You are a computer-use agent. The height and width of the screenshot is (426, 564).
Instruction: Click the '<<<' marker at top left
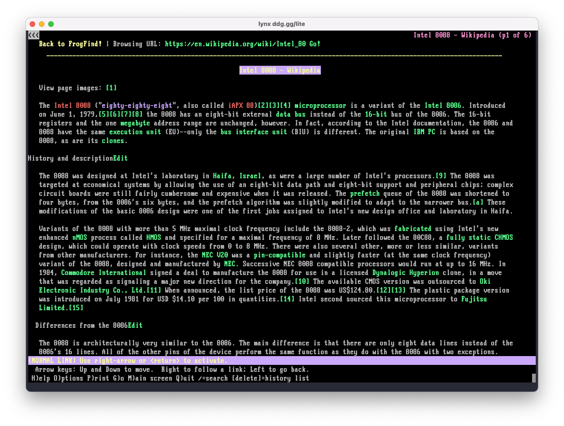[x=33, y=35]
